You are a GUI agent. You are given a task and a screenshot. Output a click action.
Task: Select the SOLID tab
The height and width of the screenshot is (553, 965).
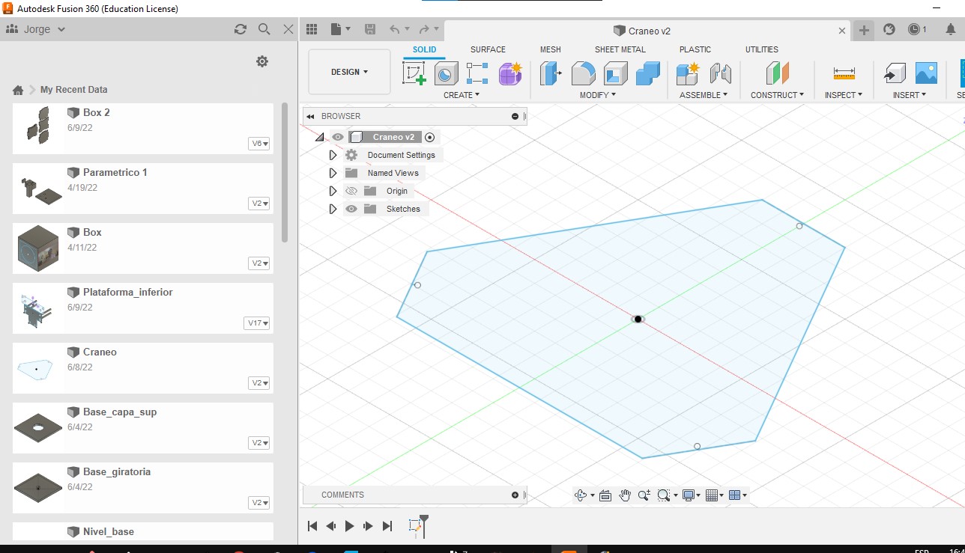click(424, 49)
